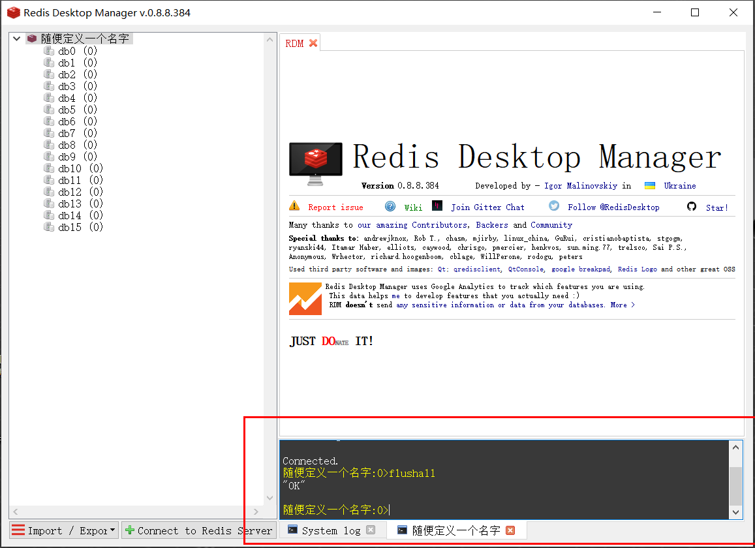Select the db6 database icon
The height and width of the screenshot is (548, 755).
click(49, 121)
